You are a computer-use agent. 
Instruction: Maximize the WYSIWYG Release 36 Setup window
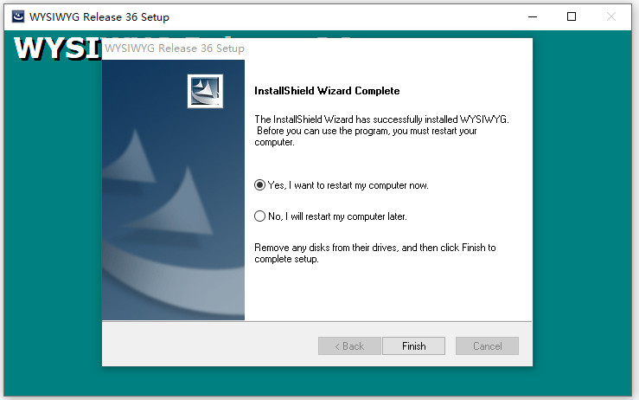click(572, 16)
